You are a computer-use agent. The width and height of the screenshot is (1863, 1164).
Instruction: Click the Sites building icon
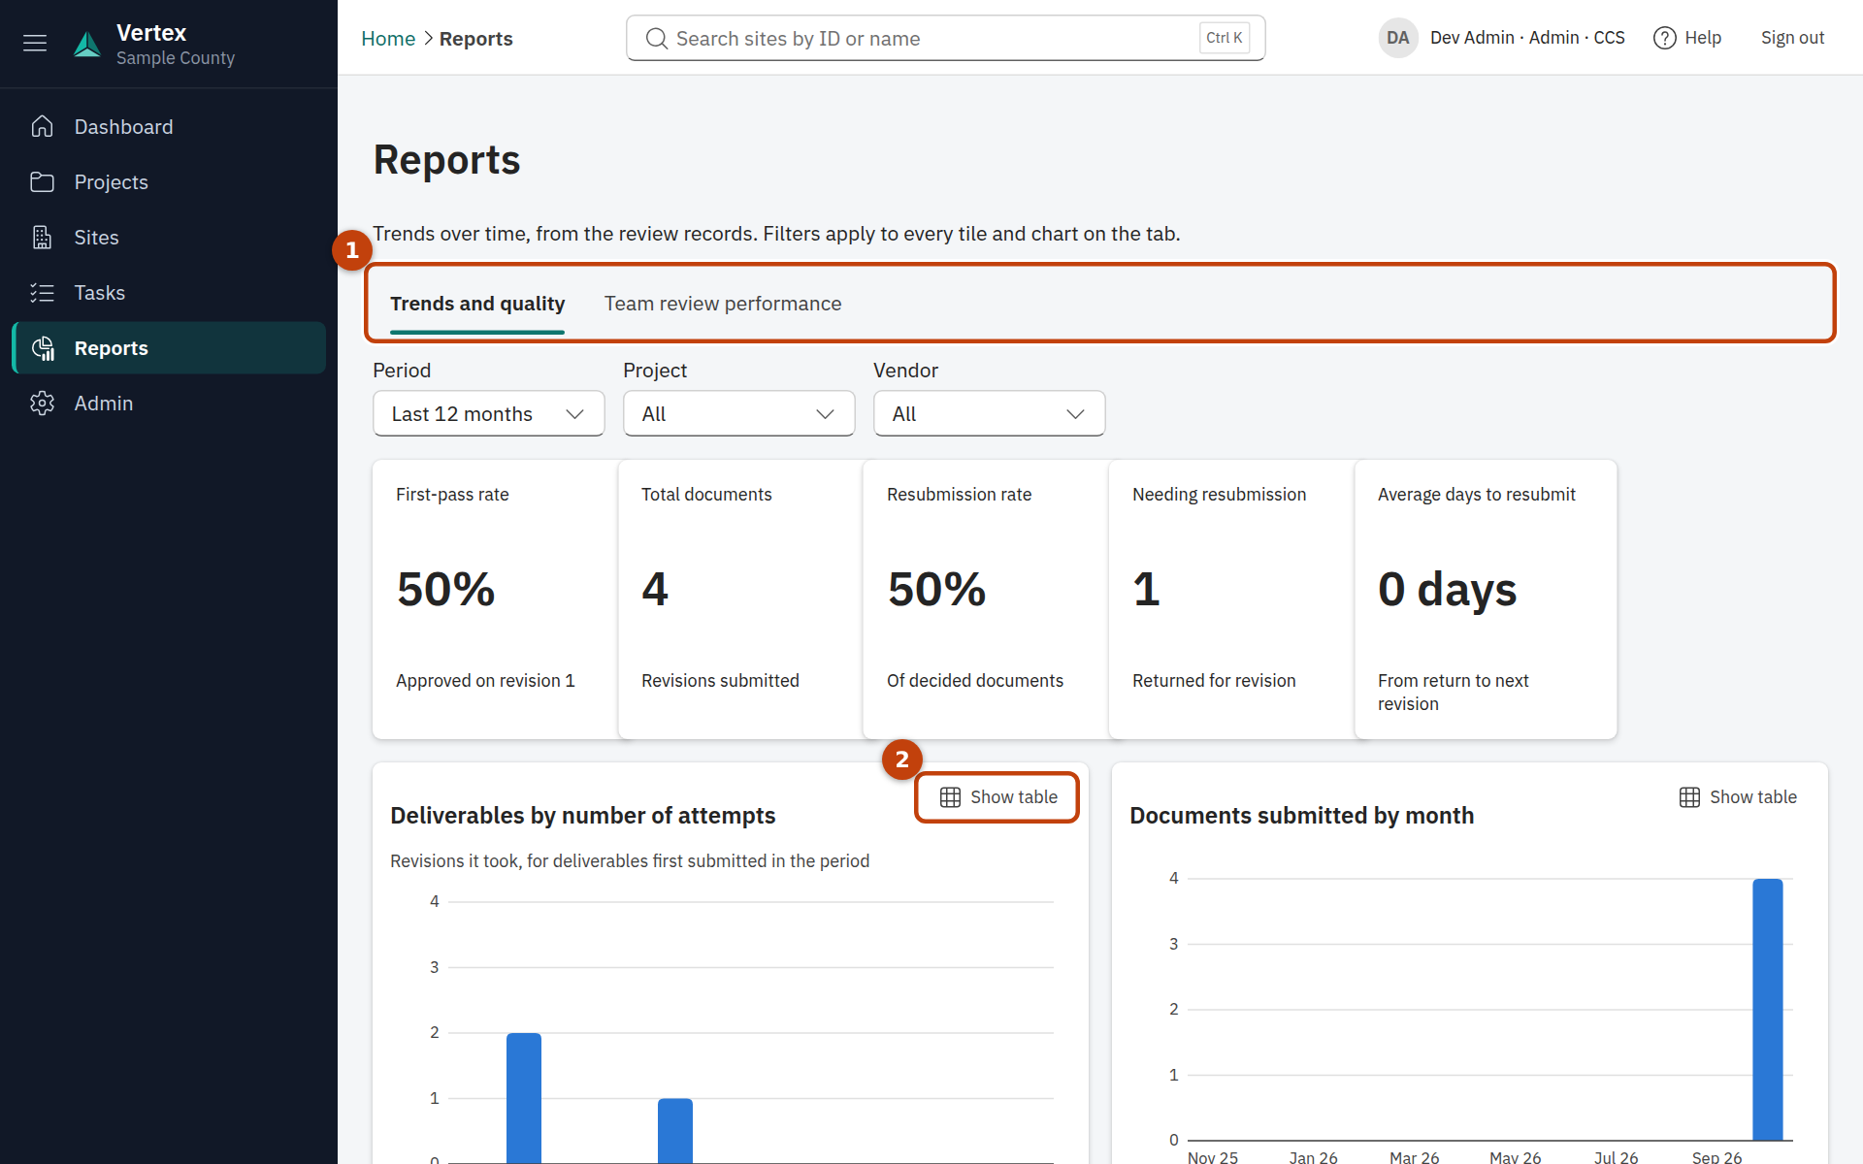(x=42, y=238)
